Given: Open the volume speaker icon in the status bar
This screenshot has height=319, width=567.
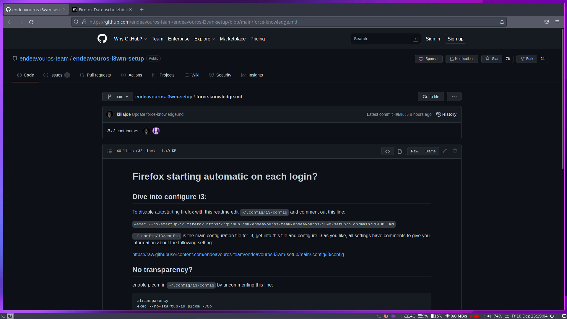Looking at the screenshot, I should 489,316.
